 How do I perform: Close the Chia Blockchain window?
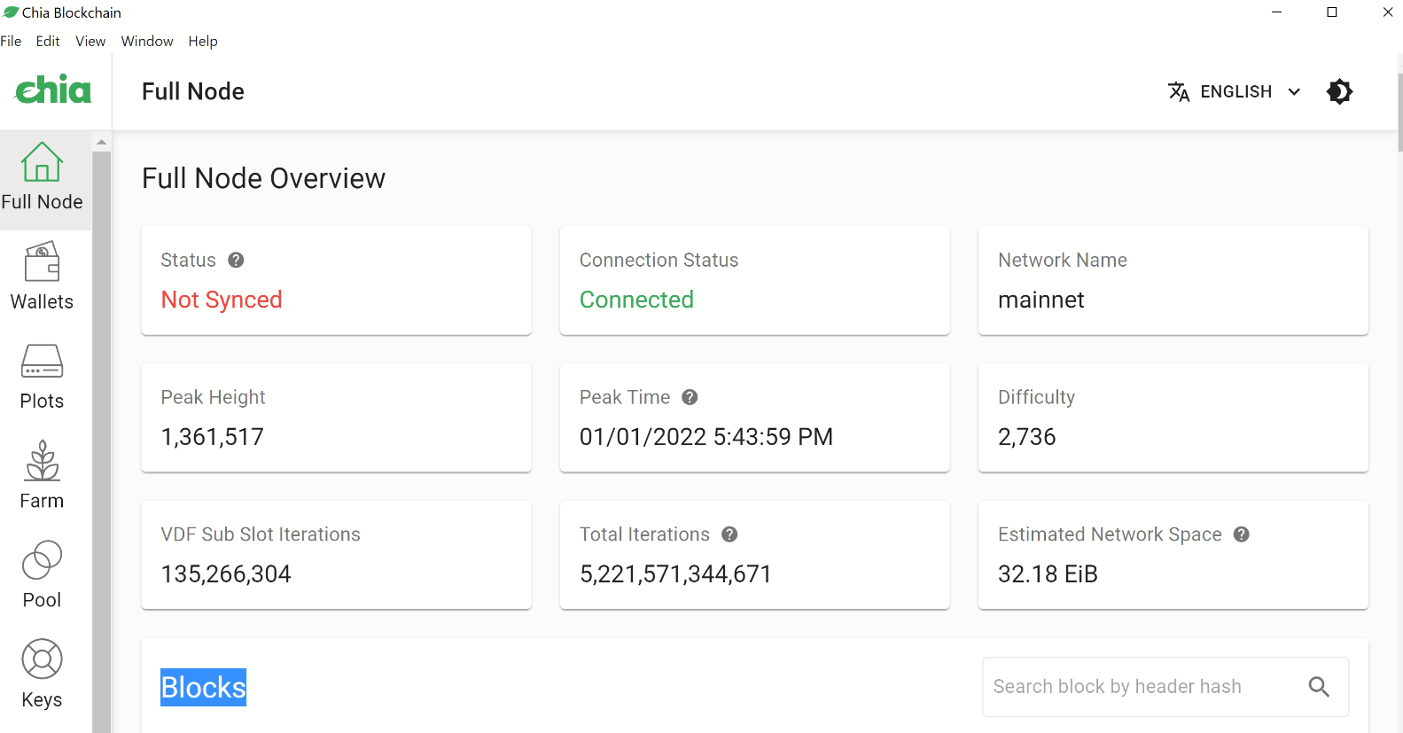pyautogui.click(x=1387, y=12)
